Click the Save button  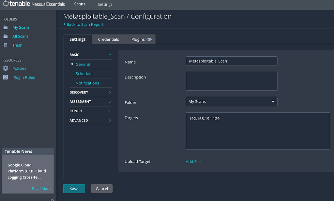pos(74,189)
